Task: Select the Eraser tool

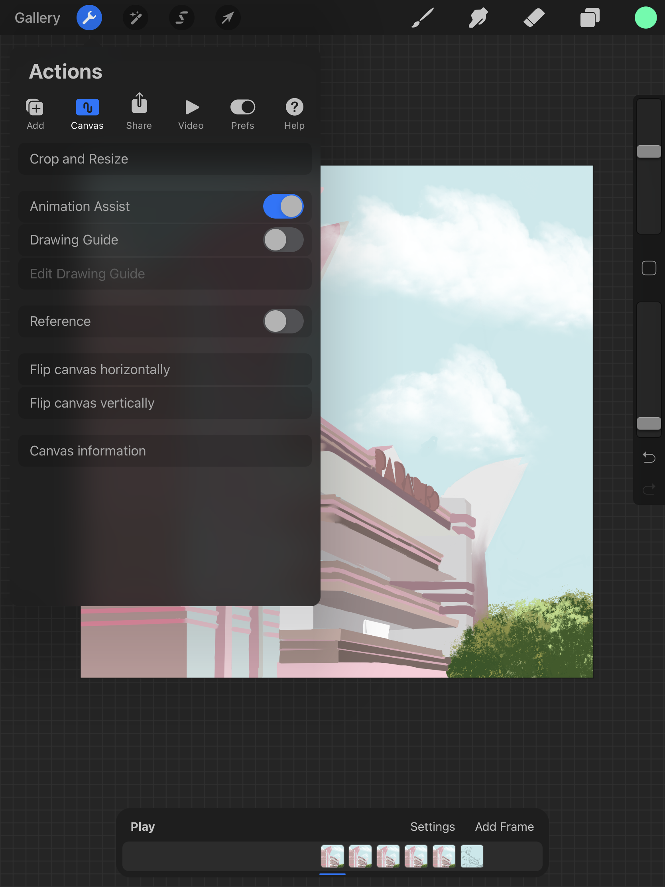Action: tap(534, 18)
